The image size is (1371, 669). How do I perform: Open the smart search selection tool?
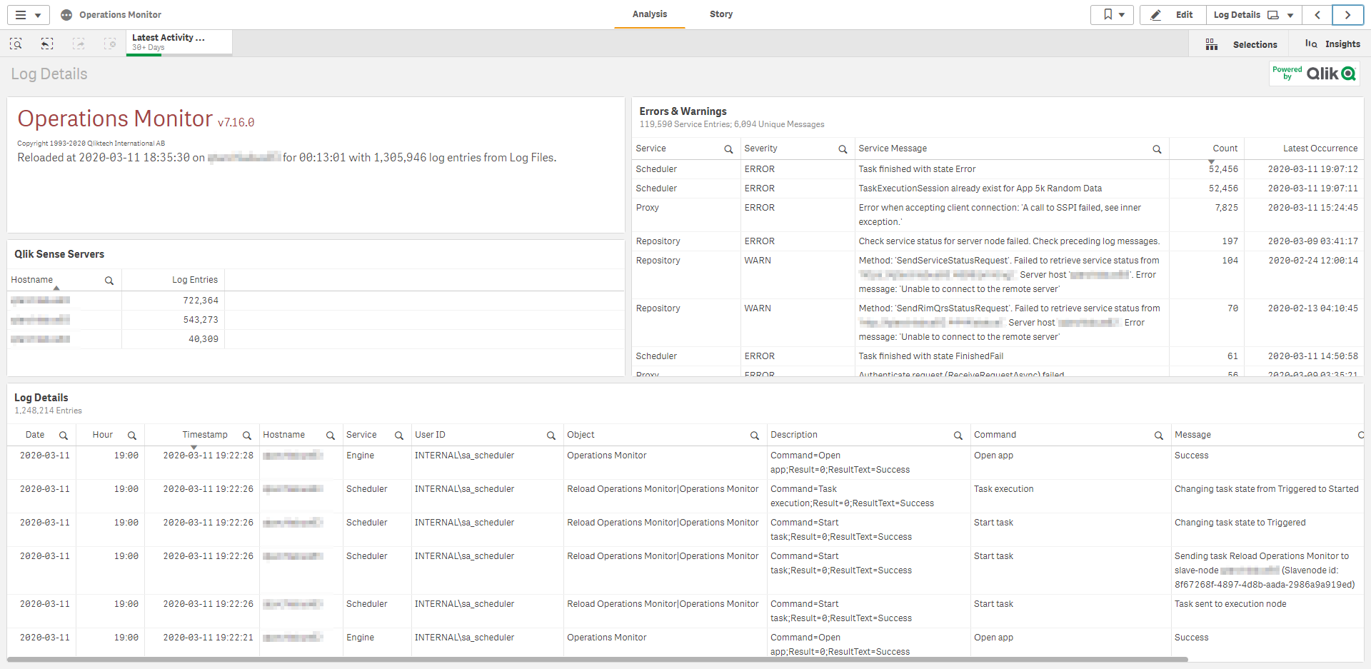tap(16, 44)
